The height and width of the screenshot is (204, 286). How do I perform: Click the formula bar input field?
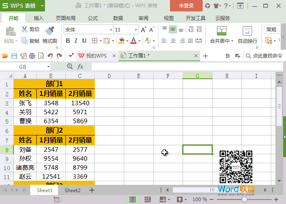tap(187, 67)
